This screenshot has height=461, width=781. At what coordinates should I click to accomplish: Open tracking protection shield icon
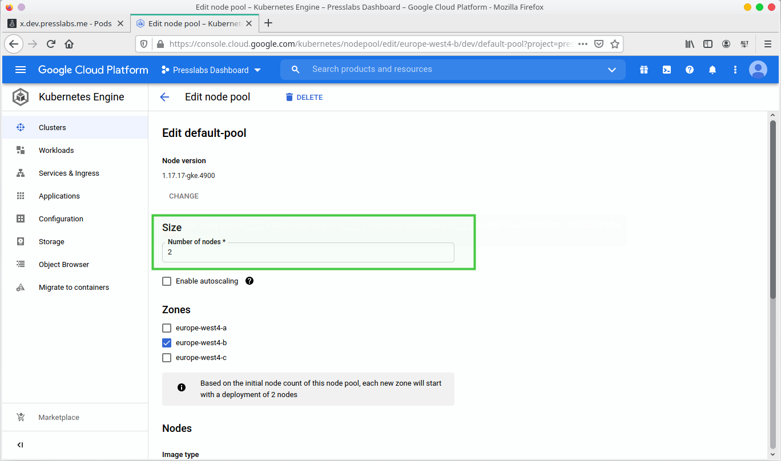[x=144, y=44]
